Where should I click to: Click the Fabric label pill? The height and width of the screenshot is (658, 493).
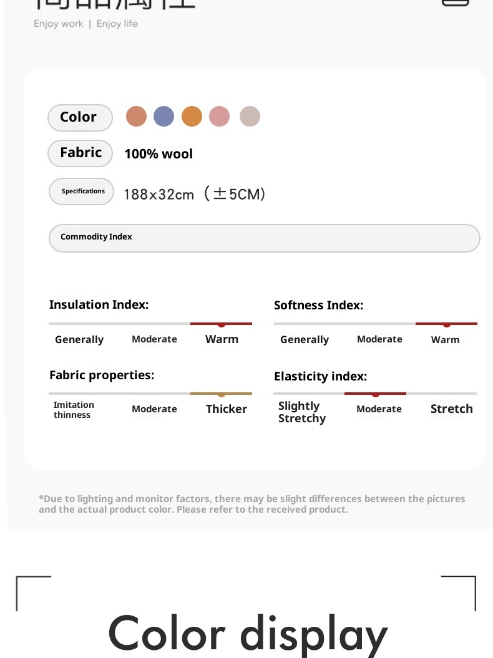click(80, 153)
